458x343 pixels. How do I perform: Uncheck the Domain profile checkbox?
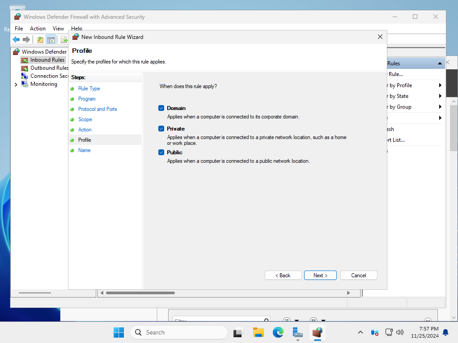click(x=161, y=108)
